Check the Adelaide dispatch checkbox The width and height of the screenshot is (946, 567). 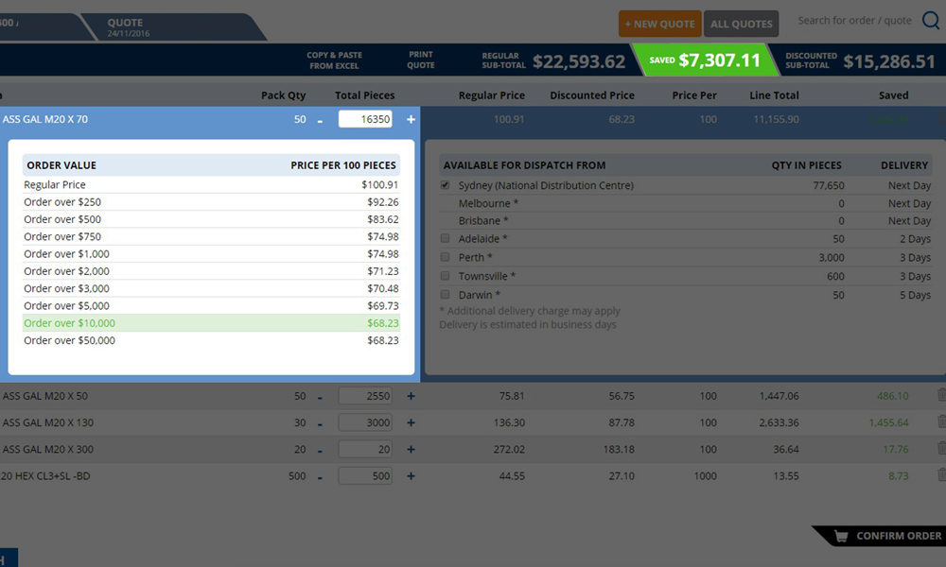click(x=446, y=239)
